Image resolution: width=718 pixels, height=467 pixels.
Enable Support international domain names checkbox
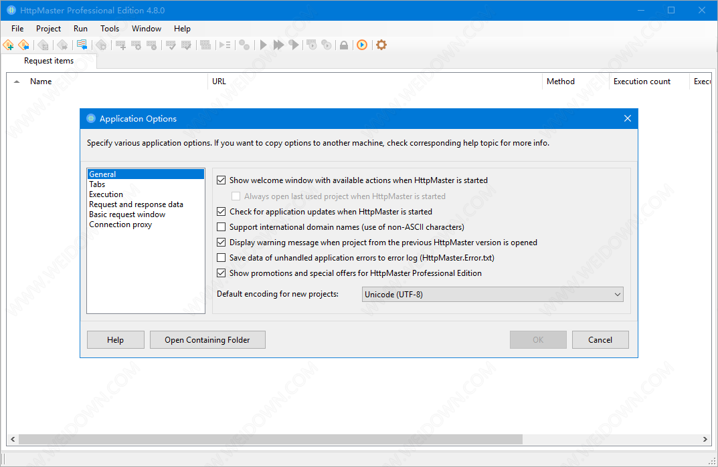coord(221,227)
